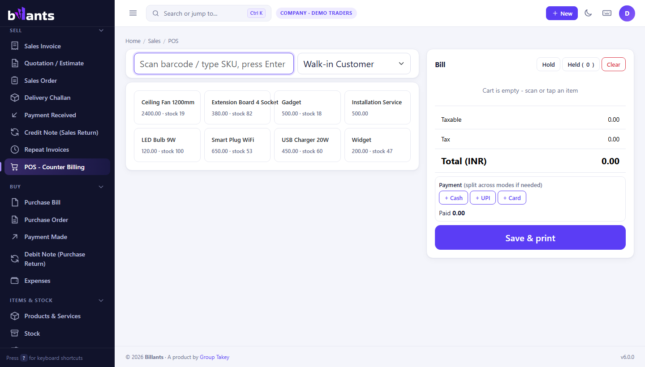Click the Purchase Bill file icon
645x367 pixels.
pyautogui.click(x=15, y=202)
